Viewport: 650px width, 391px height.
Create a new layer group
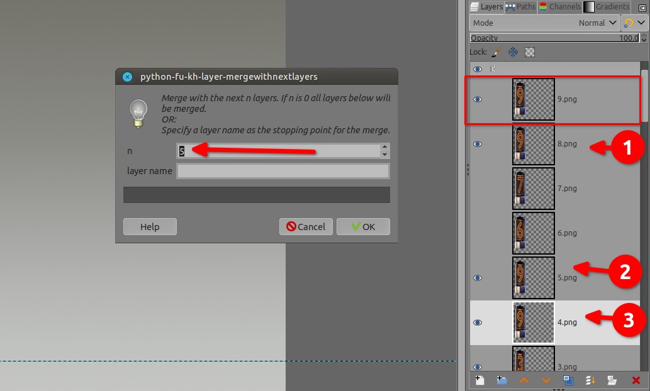(502, 380)
